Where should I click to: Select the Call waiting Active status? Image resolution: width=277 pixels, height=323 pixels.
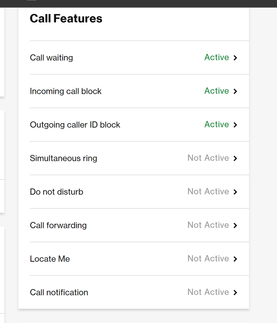pyautogui.click(x=216, y=57)
